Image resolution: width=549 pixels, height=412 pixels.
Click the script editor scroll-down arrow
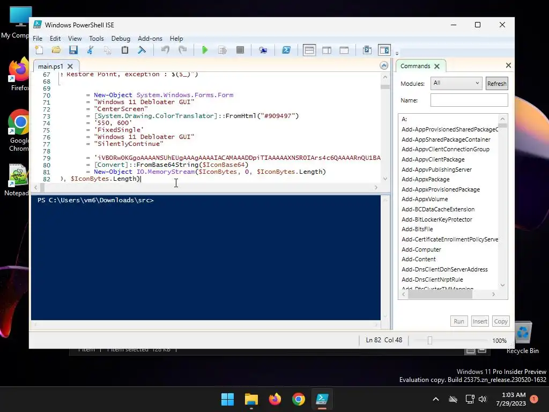tap(385, 179)
